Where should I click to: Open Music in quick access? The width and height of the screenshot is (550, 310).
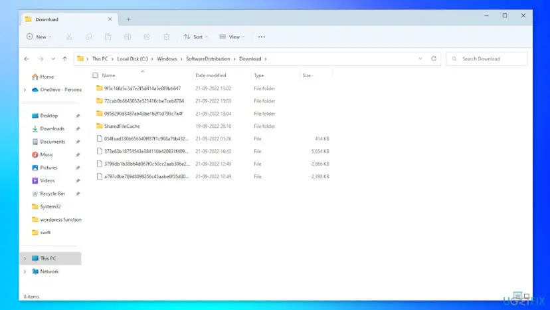click(43, 154)
